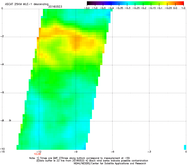Click longitude label "-9" on the bottom axis
The width and height of the screenshot is (188, 165).
[x=76, y=152]
